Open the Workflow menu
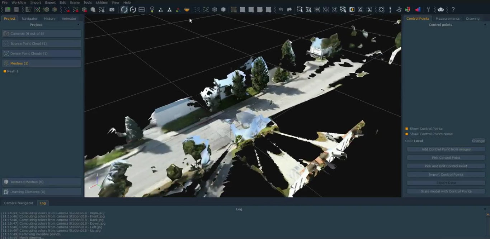This screenshot has width=490, height=239. click(18, 2)
